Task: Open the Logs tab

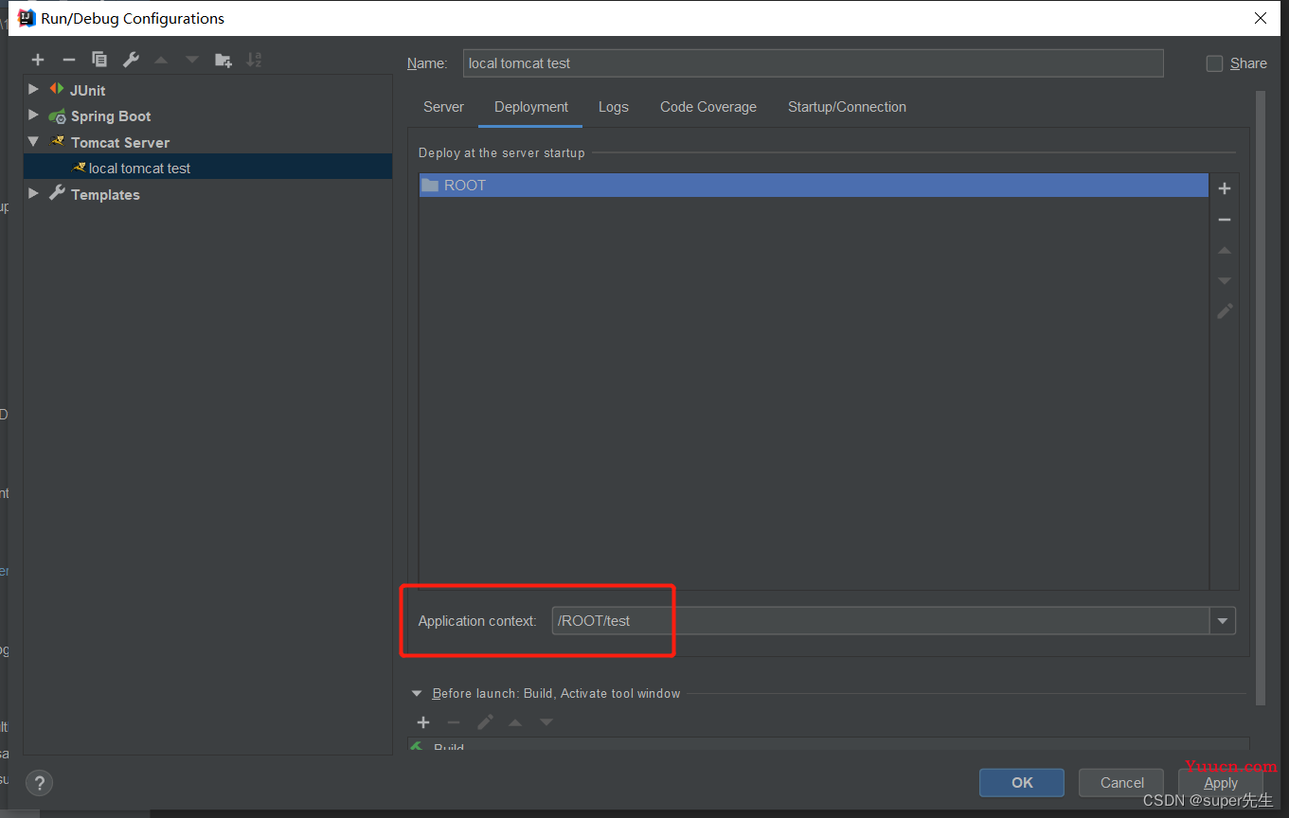Action: click(614, 107)
